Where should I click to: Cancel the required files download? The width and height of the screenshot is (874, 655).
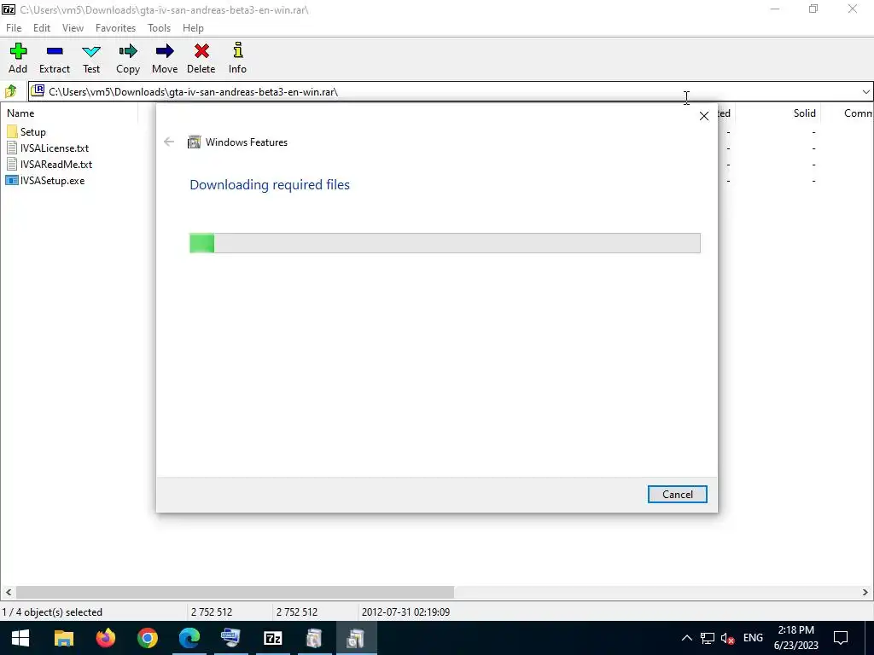(x=677, y=494)
